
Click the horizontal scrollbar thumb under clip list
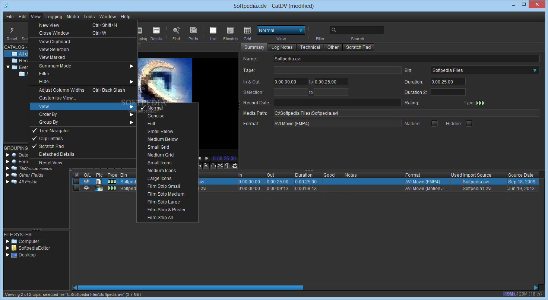point(190,288)
